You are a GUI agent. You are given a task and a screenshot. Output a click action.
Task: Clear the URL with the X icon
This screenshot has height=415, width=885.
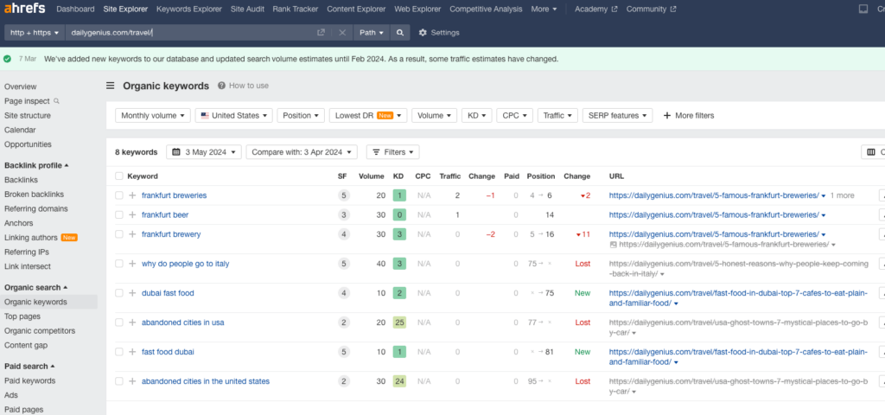coord(342,33)
